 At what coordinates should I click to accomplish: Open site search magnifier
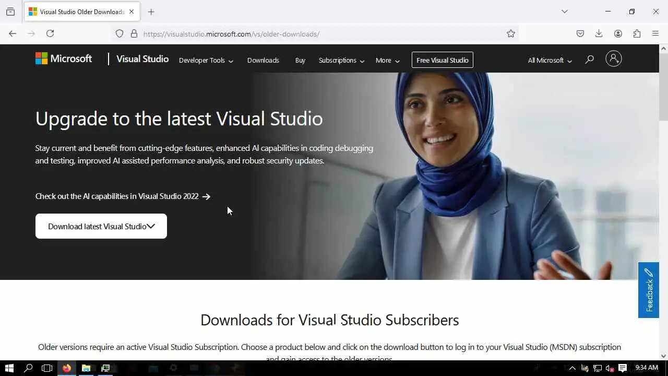(x=589, y=60)
